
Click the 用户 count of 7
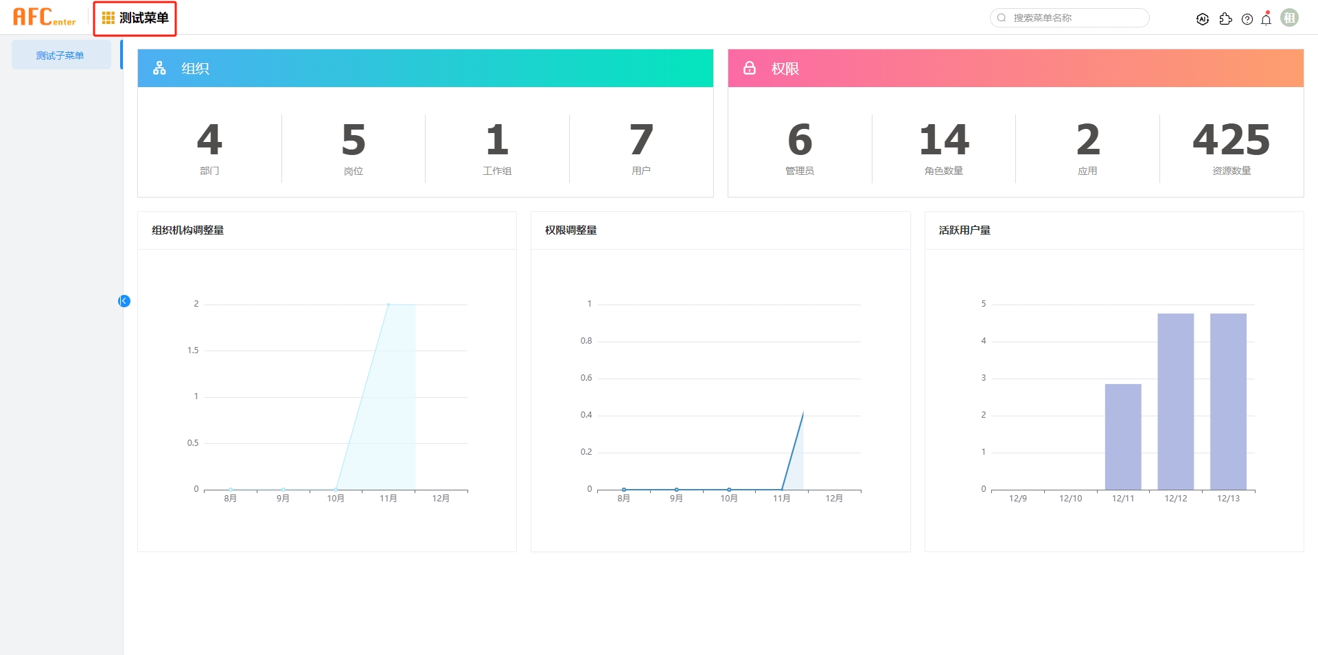641,139
